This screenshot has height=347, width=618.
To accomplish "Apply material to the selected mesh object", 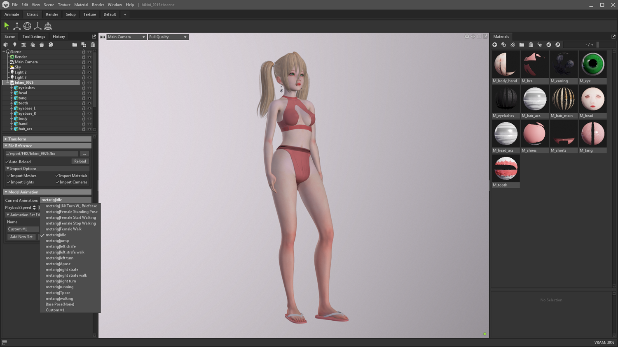I will 540,45.
